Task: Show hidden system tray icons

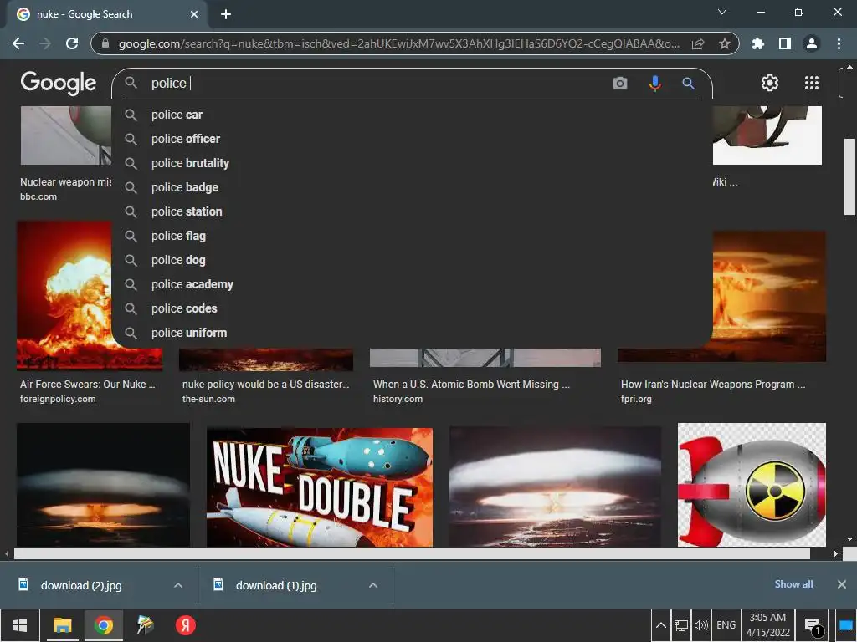Action: click(x=661, y=625)
